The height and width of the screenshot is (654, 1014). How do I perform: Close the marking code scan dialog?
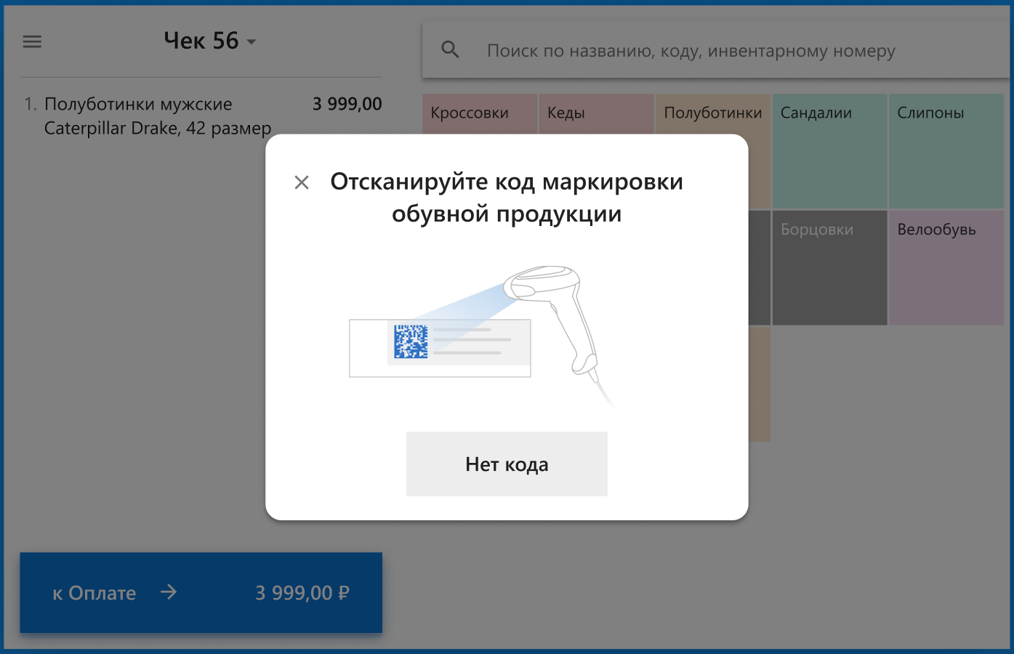pyautogui.click(x=302, y=182)
